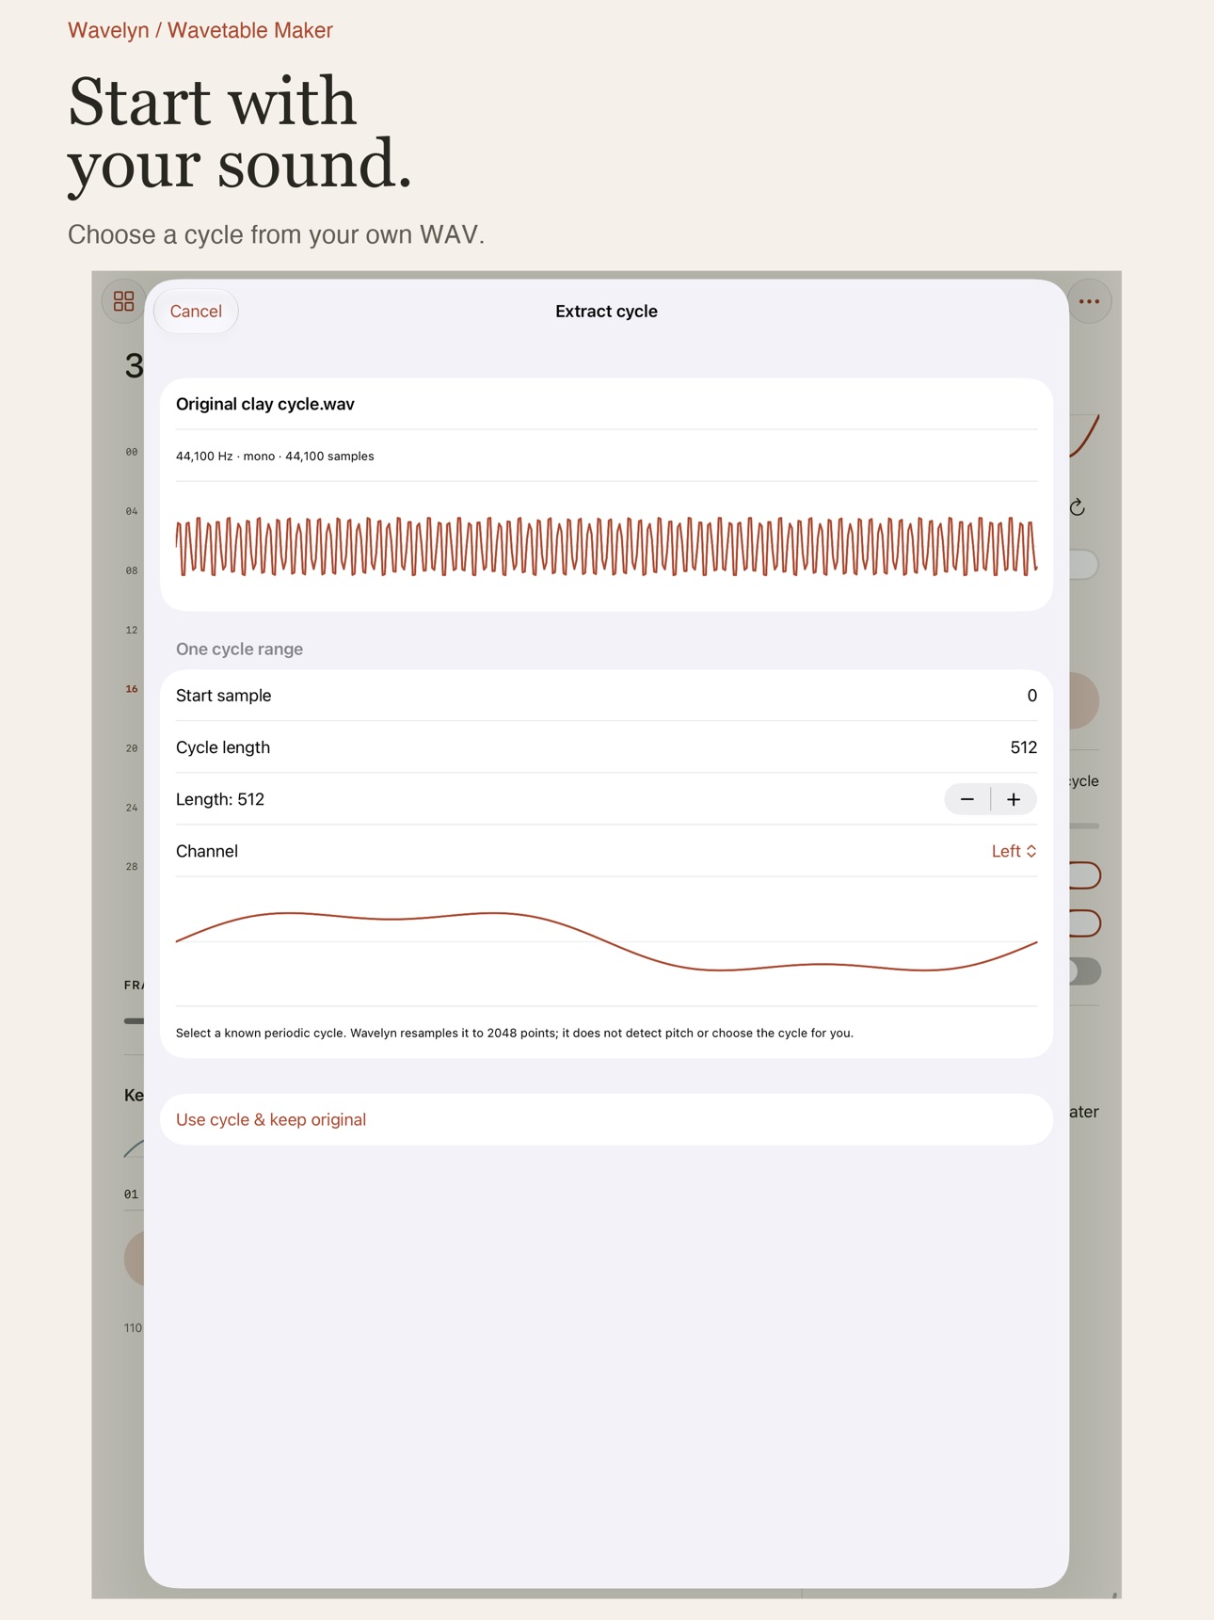
Task: Click the circular refresh arrow icon
Action: [1078, 508]
